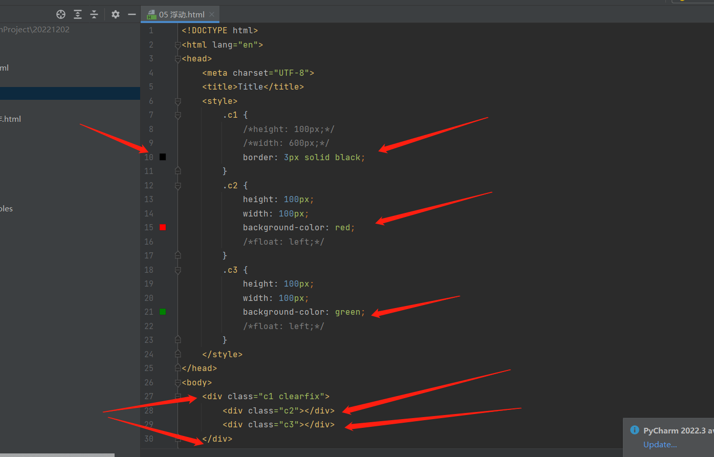Collapse the body tag fold on line 26
The height and width of the screenshot is (457, 714).
click(178, 383)
